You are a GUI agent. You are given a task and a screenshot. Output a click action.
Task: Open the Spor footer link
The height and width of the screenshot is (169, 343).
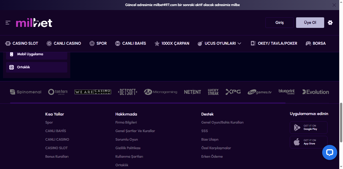click(49, 123)
